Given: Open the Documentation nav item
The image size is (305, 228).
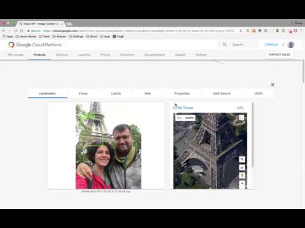Looking at the screenshot, I should [x=154, y=54].
